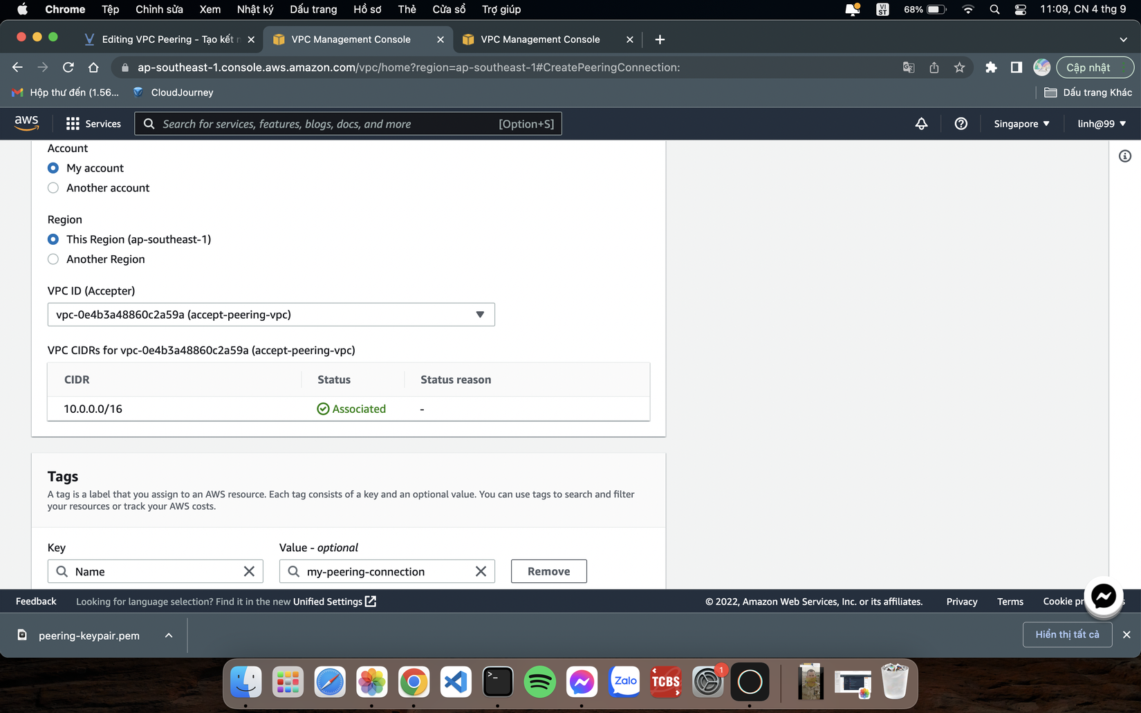Open Terminal from the Dock
Image resolution: width=1141 pixels, height=713 pixels.
tap(498, 682)
